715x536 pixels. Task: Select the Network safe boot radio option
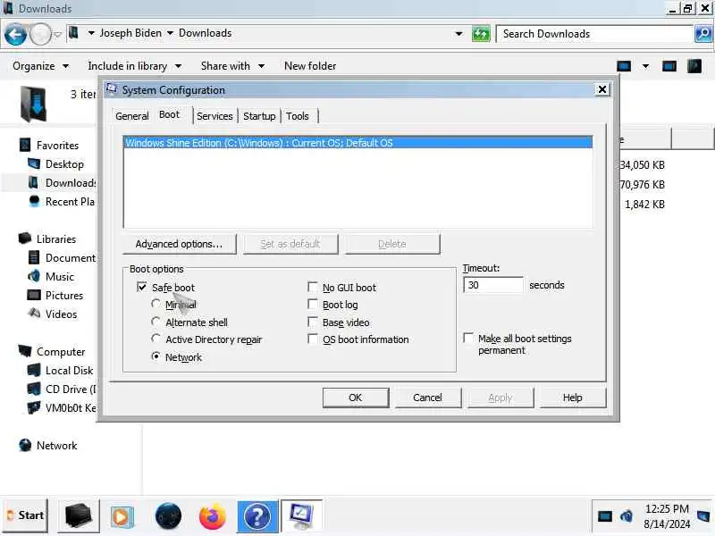click(156, 356)
